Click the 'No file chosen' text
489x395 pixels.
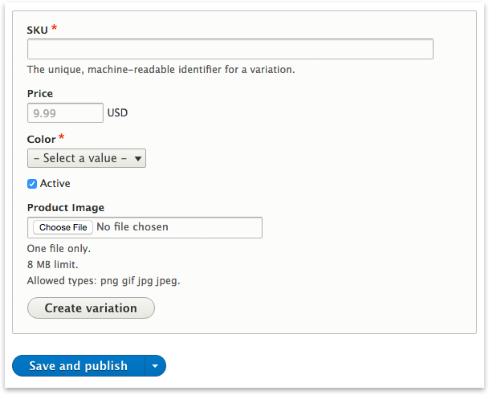pyautogui.click(x=132, y=226)
